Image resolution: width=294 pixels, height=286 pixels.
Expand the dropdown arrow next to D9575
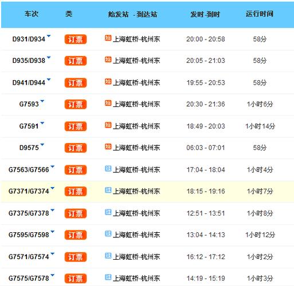pyautogui.click(x=42, y=144)
